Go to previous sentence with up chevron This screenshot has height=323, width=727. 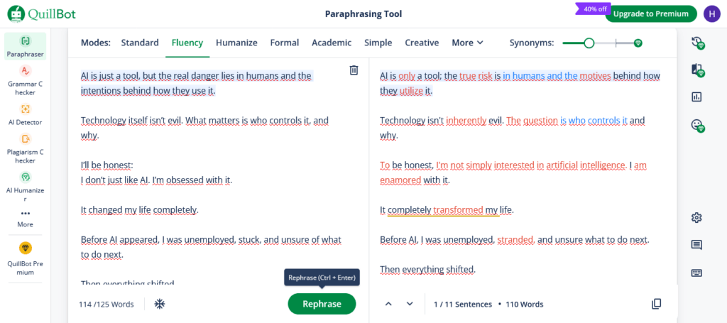point(388,304)
